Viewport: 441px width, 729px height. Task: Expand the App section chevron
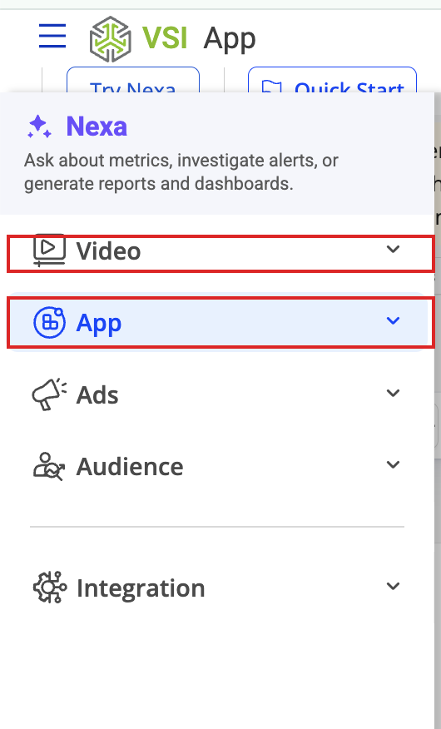coord(393,320)
